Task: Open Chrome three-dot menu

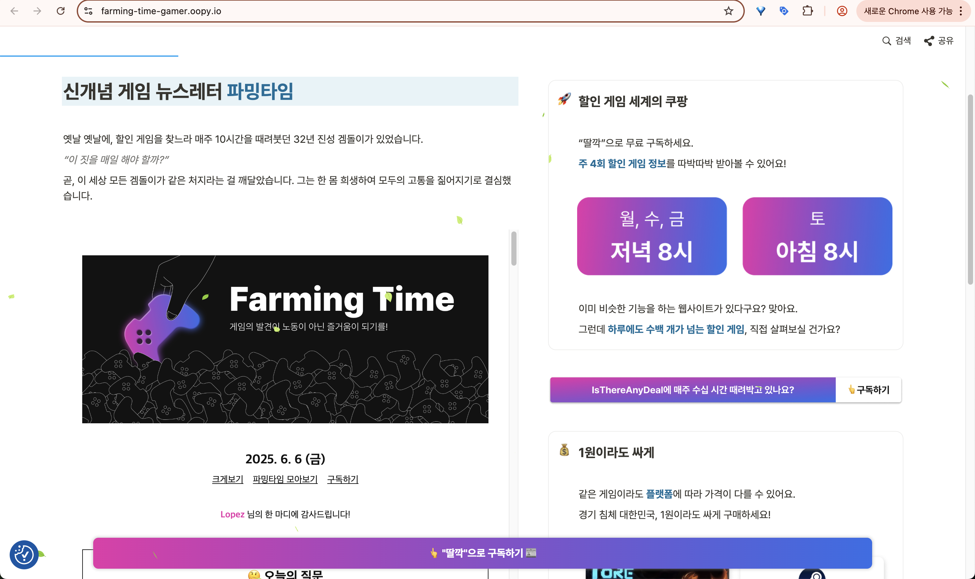Action: [960, 11]
